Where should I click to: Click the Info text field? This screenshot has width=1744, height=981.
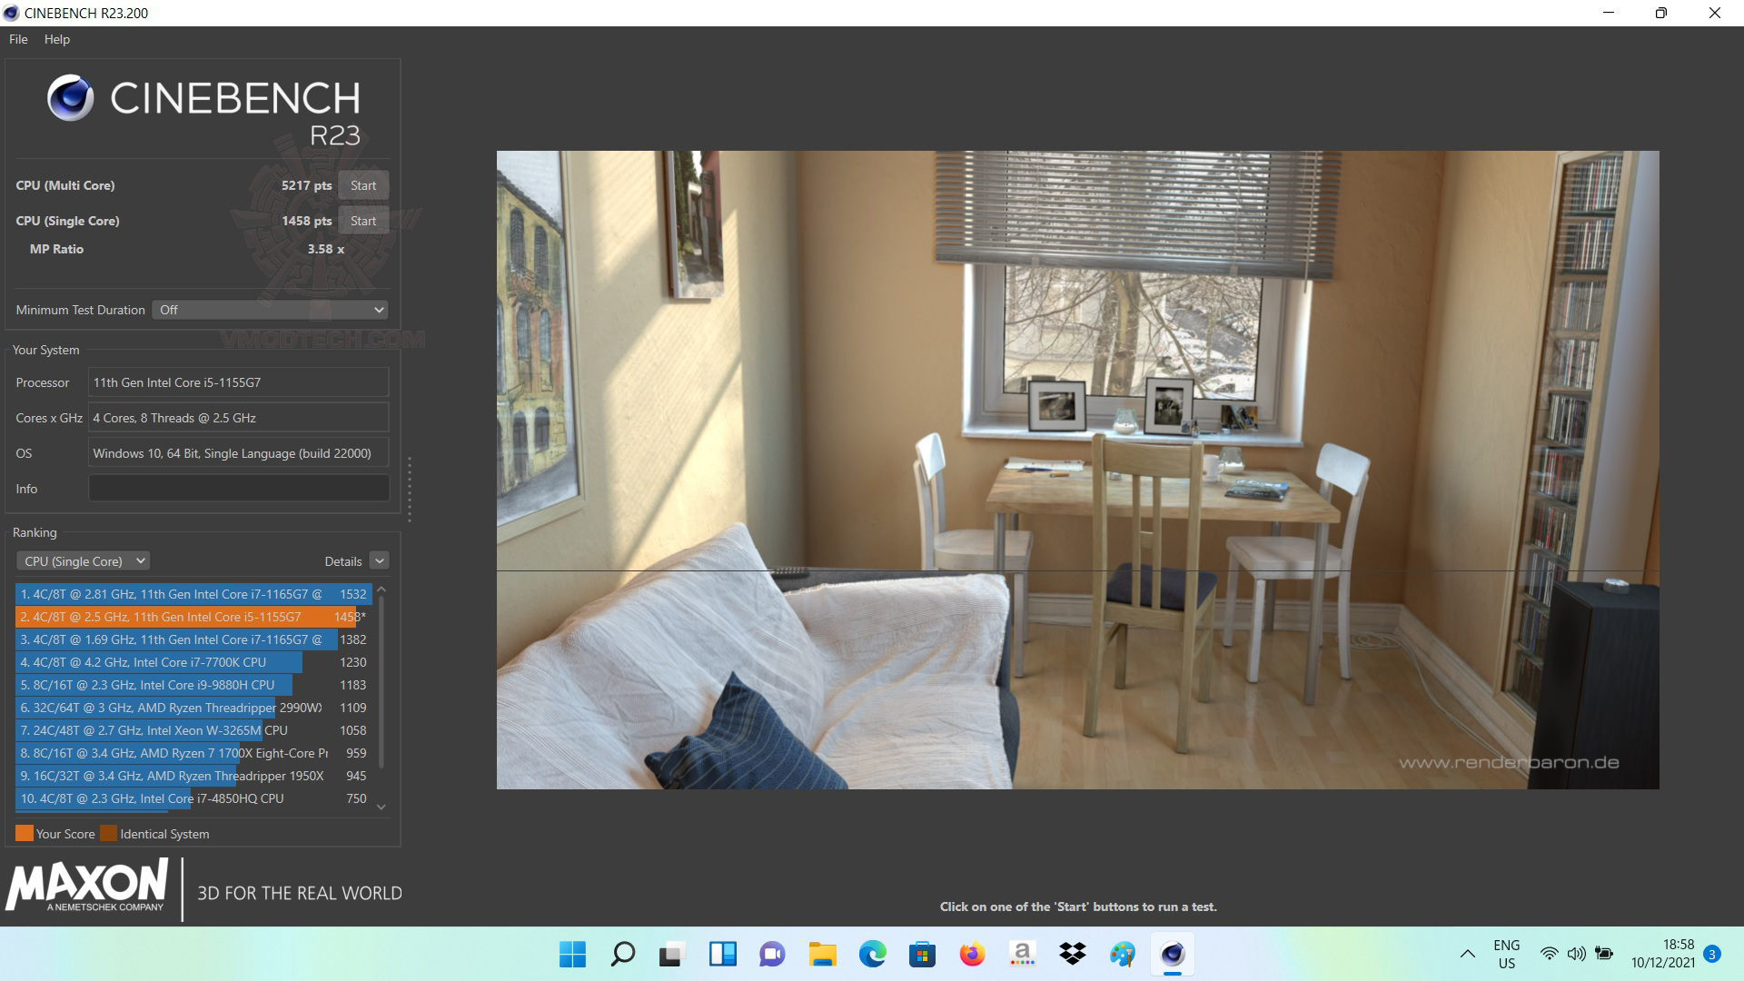(x=239, y=489)
